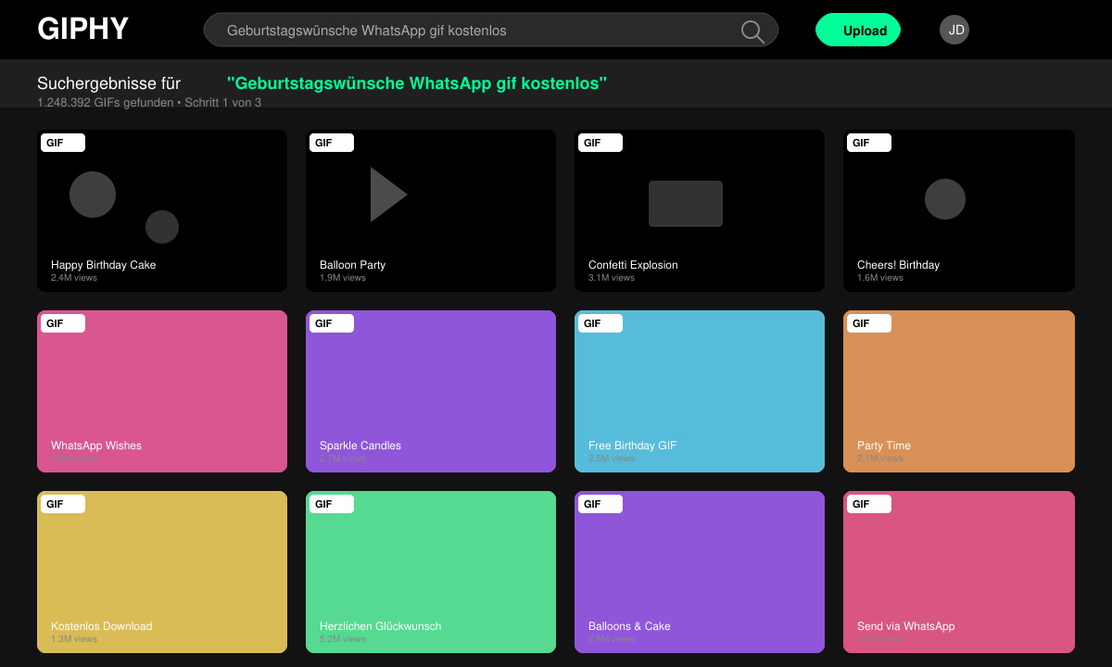
Task: Click the '2.4M views' count text
Action: coord(74,278)
